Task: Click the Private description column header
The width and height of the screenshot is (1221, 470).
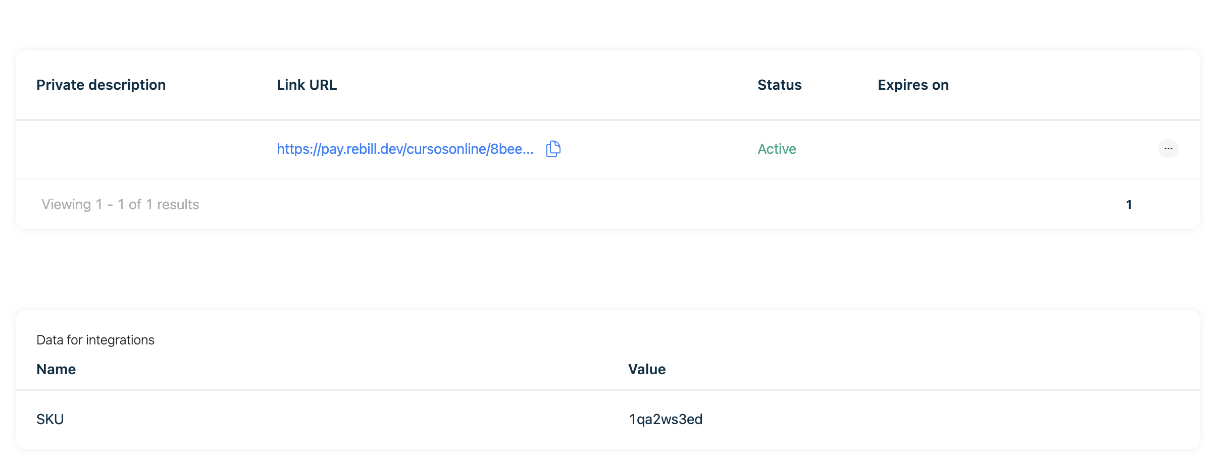Action: click(x=101, y=85)
